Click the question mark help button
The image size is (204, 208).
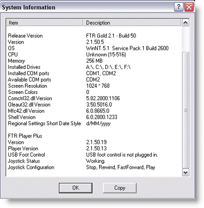point(178,7)
